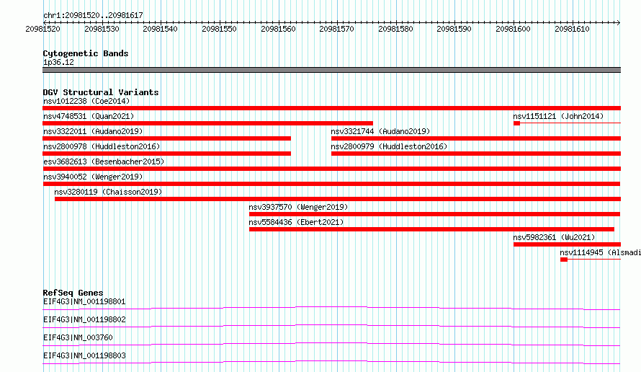
Task: Click the EIF4G3|NM_001198802 transcript label
Action: point(84,319)
